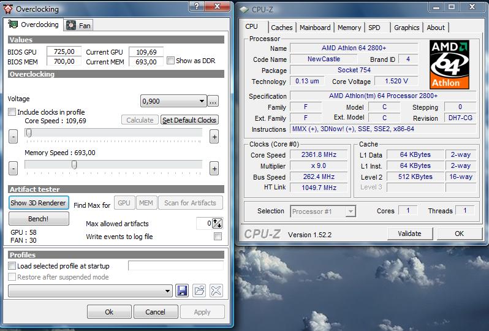
Task: Open the About tab in CPU-Z
Action: (436, 28)
